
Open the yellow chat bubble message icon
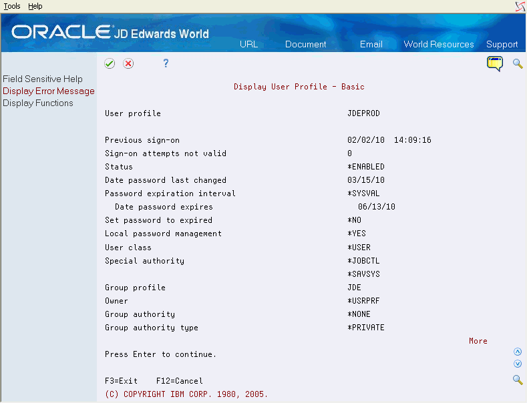pyautogui.click(x=495, y=63)
